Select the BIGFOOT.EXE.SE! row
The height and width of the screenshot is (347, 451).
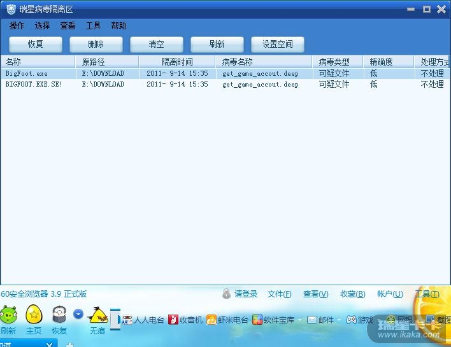[225, 84]
